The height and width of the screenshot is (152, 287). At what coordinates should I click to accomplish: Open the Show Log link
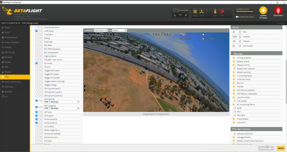click(x=280, y=23)
